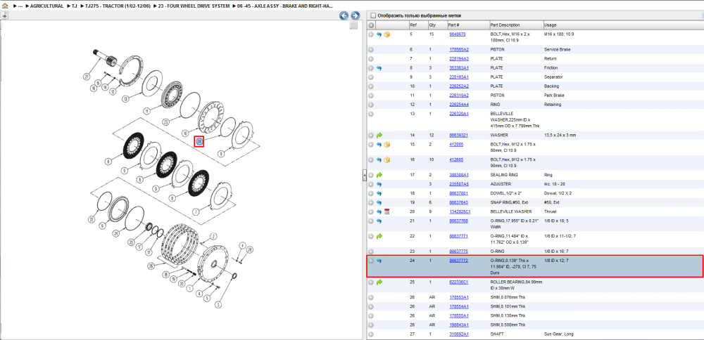704x340 pixels.
Task: Click green arrow on Ref 22 O-RING row
Action: pyautogui.click(x=379, y=235)
